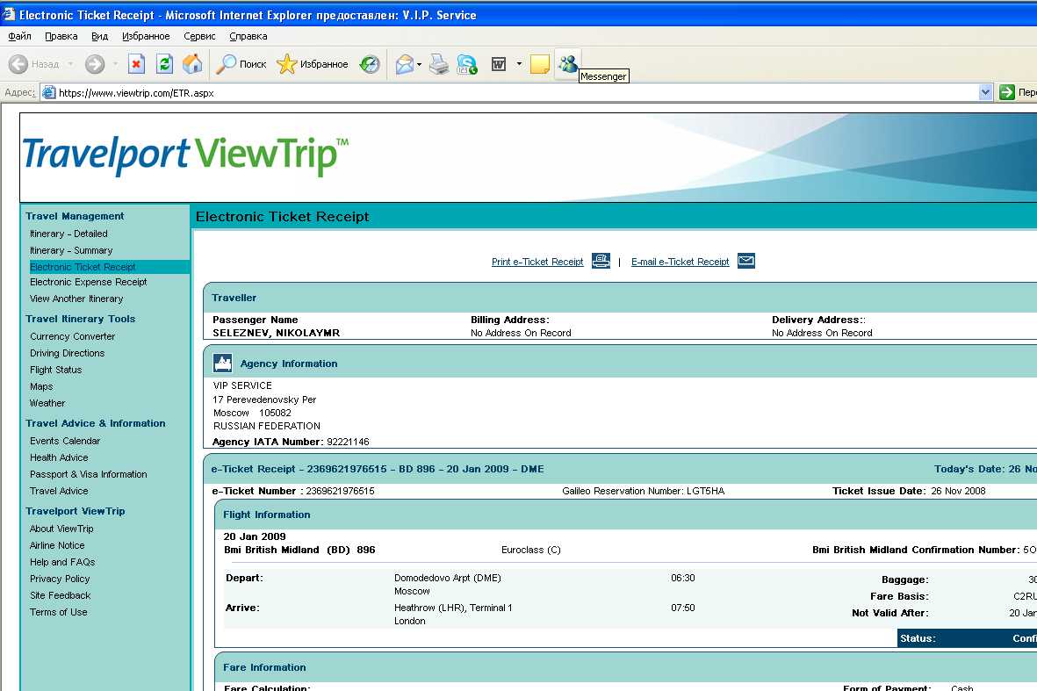Open Privacy Policy link
Viewport: 1037px width, 691px height.
pos(61,579)
